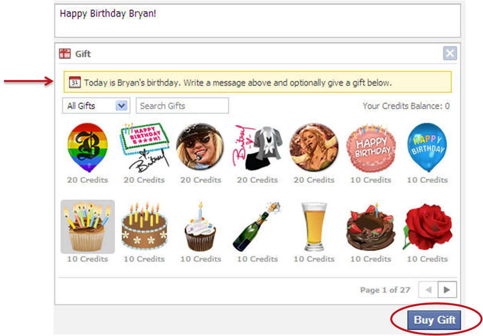Click the Buy Gift button
The image size is (483, 336).
(x=434, y=320)
